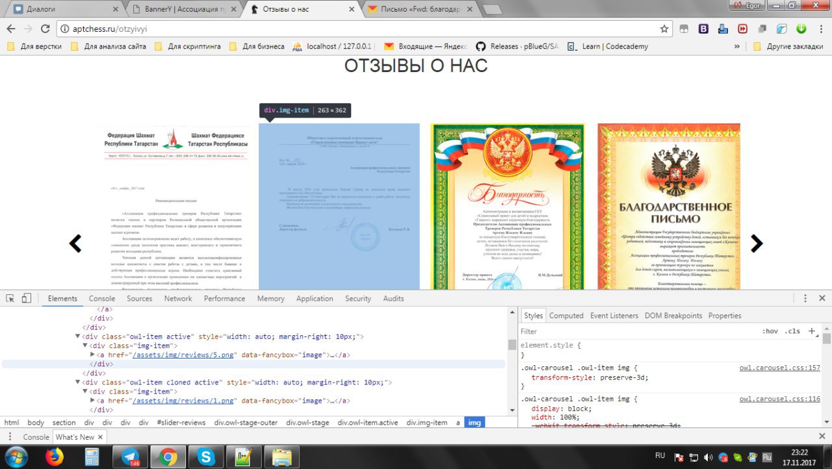Image resolution: width=832 pixels, height=469 pixels.
Task: Toggle the device toolbar icon
Action: tap(27, 298)
